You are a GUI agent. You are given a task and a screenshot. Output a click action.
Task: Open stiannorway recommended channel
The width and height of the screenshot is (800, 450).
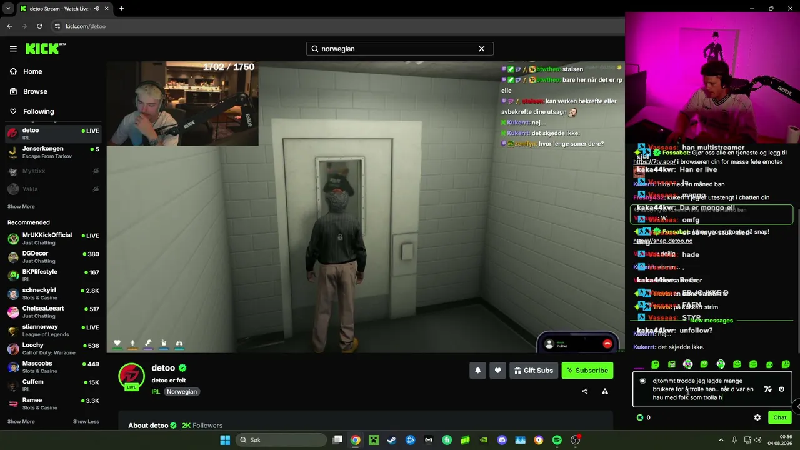point(53,330)
